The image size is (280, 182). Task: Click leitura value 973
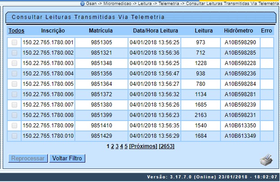coord(201,42)
